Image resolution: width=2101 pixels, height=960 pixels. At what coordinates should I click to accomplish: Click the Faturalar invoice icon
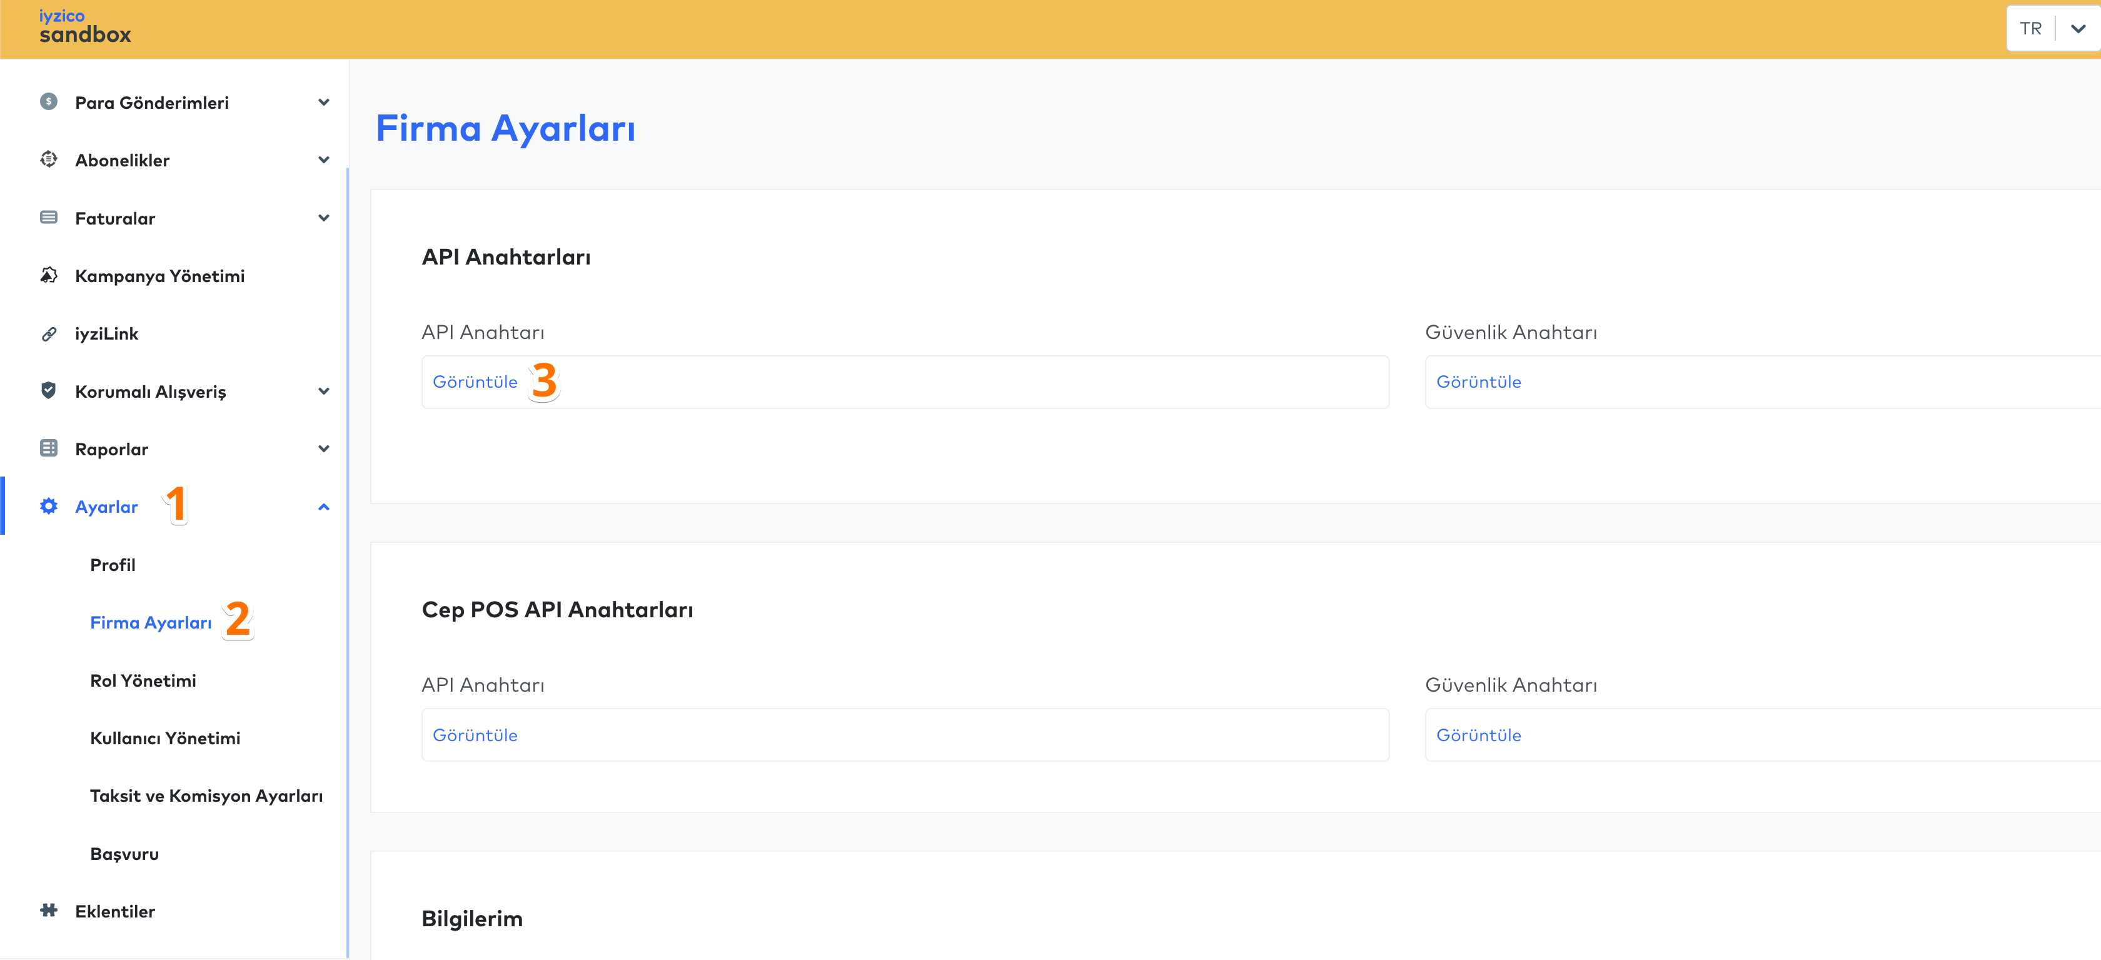[x=49, y=218]
